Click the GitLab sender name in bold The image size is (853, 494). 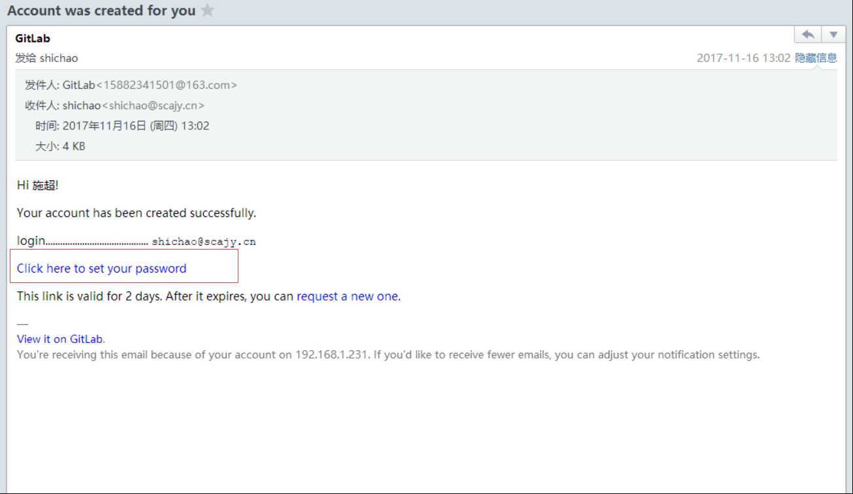pyautogui.click(x=33, y=39)
